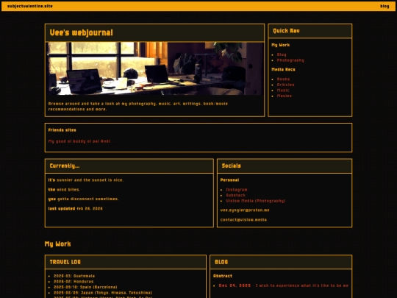
Task: Visit Books recommendations link
Action: point(283,79)
